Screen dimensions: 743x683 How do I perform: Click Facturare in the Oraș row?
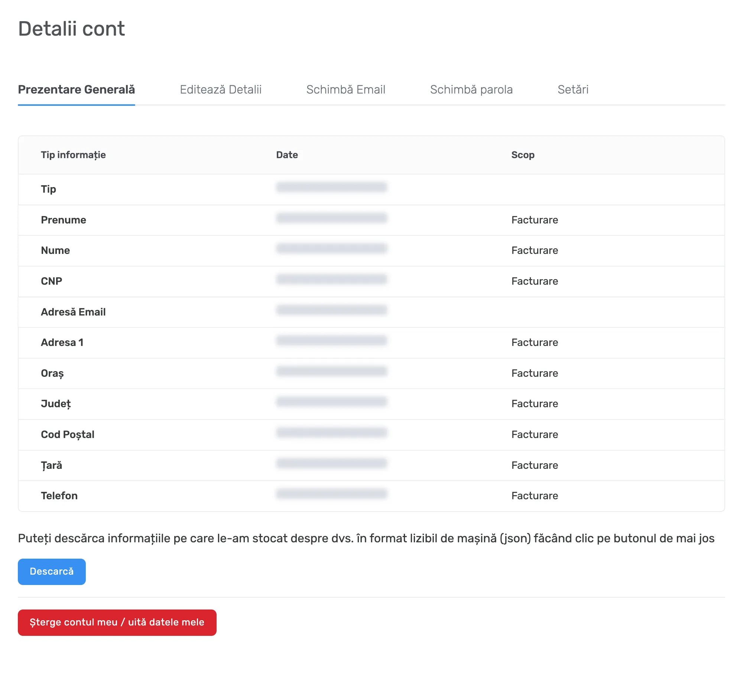[535, 373]
